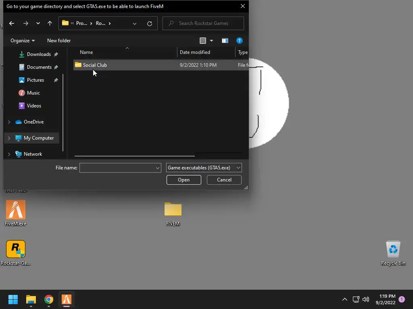The height and width of the screenshot is (309, 413).
Task: Open the Windows Start menu
Action: [13, 299]
